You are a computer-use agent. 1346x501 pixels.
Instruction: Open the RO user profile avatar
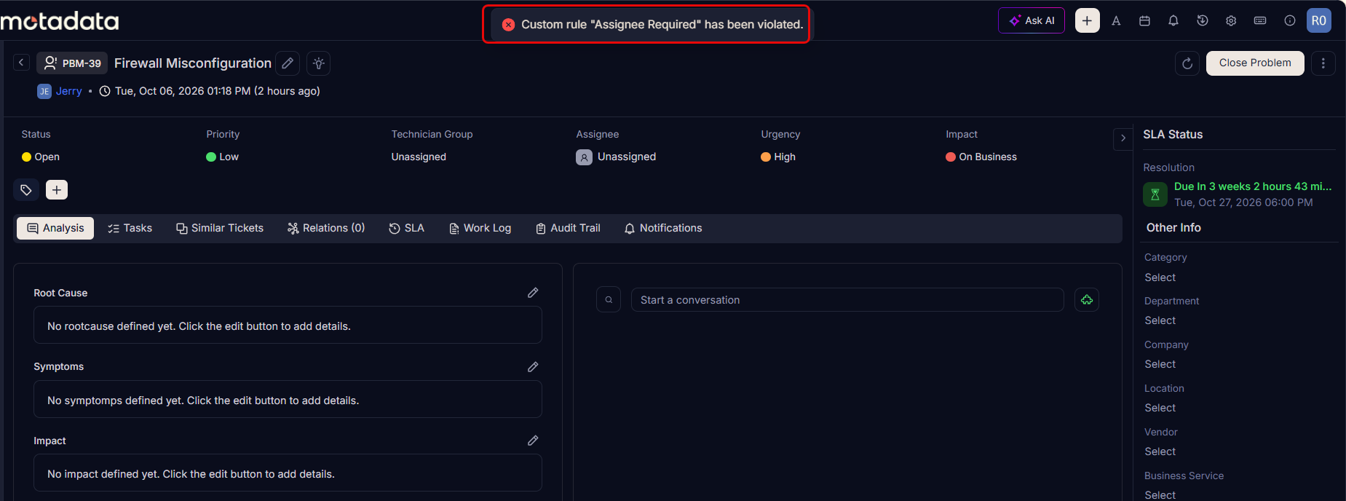click(x=1319, y=20)
